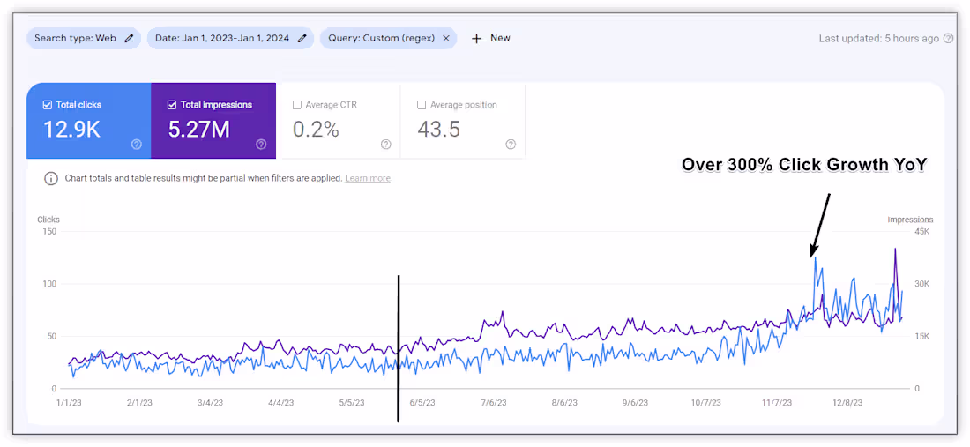Click the plus icon to add filter
The height and width of the screenshot is (447, 970).
[x=476, y=39]
